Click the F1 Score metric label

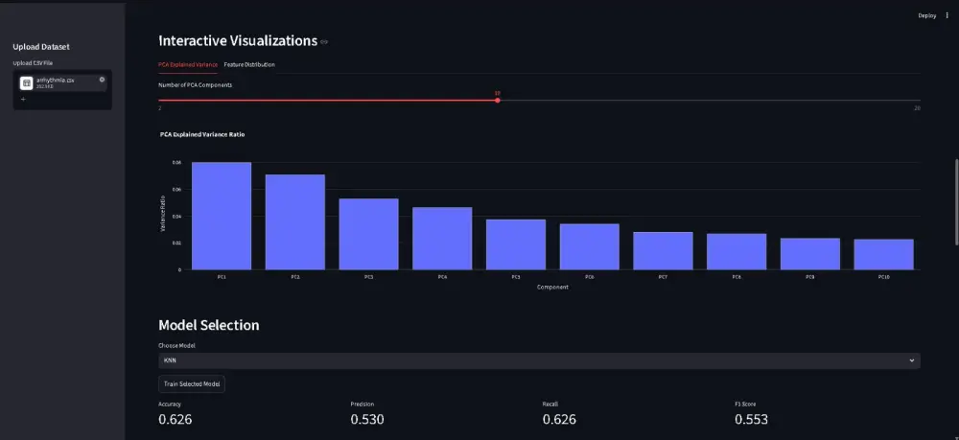745,404
